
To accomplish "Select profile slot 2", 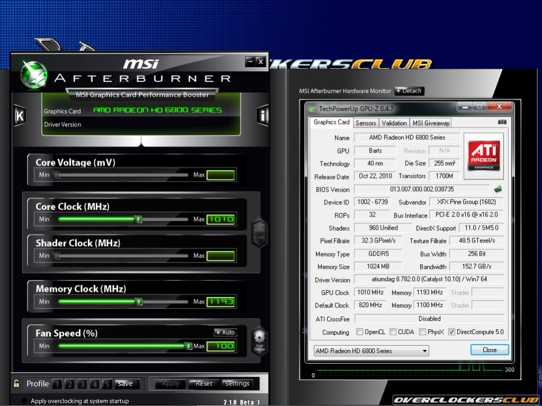I will coord(70,384).
